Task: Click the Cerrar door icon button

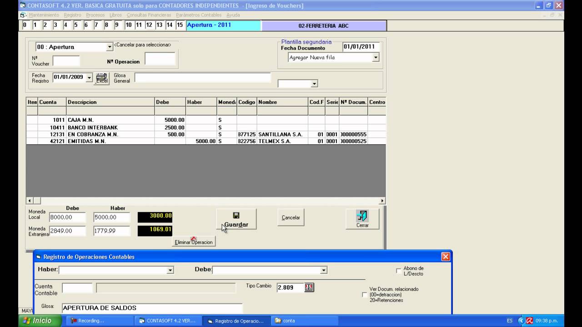Action: click(362, 219)
